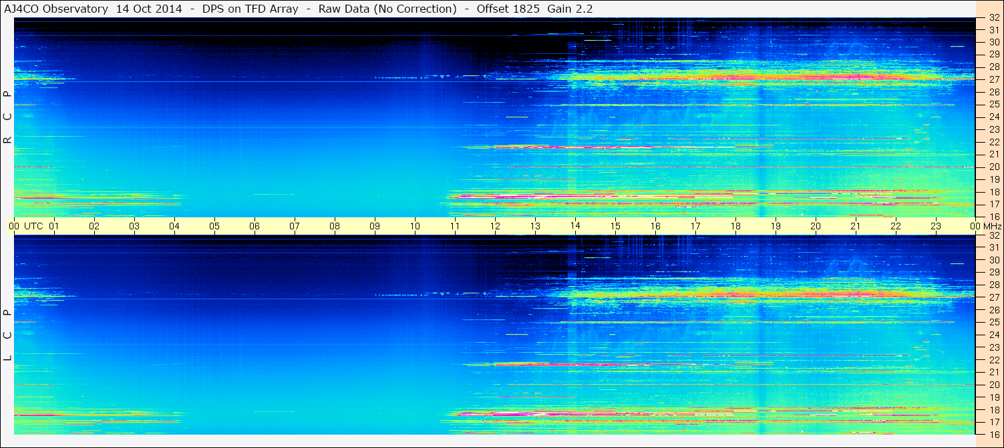Click the 20 MHz label on the RCP frequency scale
This screenshot has width=1004, height=448.
[x=994, y=167]
